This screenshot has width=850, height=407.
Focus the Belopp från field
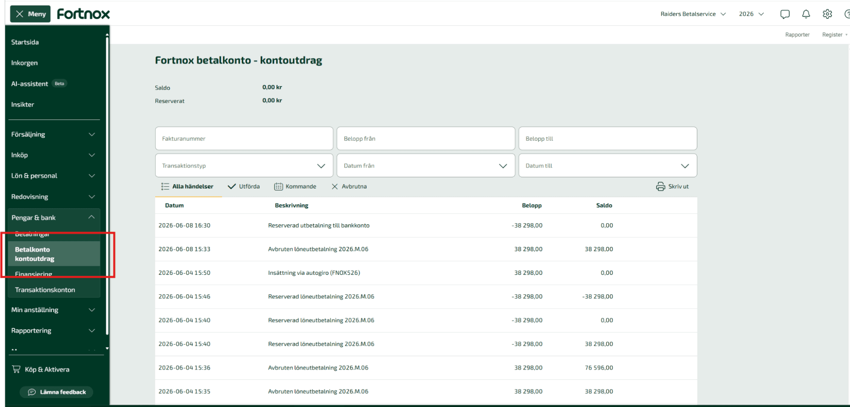426,138
